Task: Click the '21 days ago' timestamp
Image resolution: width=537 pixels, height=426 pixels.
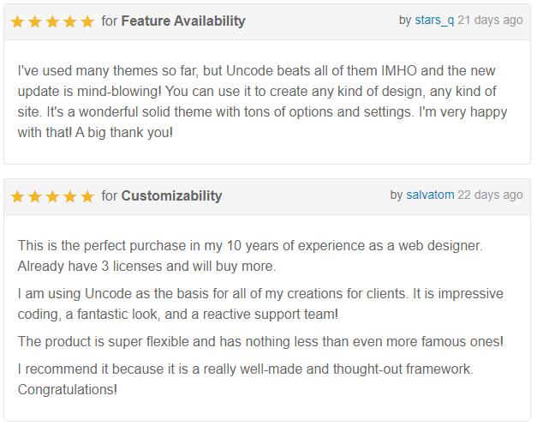Action: pyautogui.click(x=490, y=21)
